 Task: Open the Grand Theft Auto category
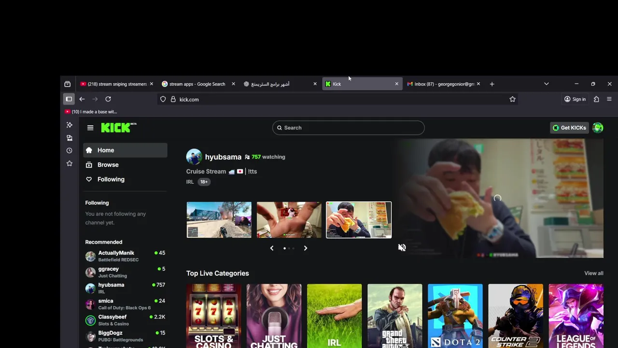point(394,316)
